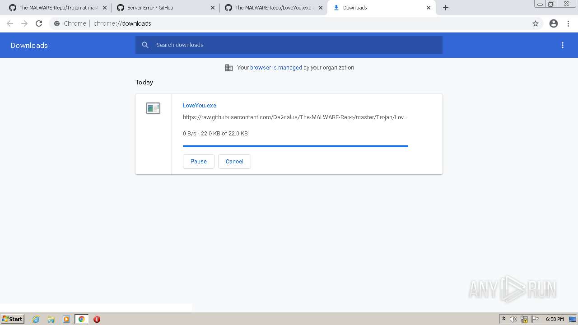The height and width of the screenshot is (325, 578).
Task: Reload the downloads page
Action: tap(39, 23)
